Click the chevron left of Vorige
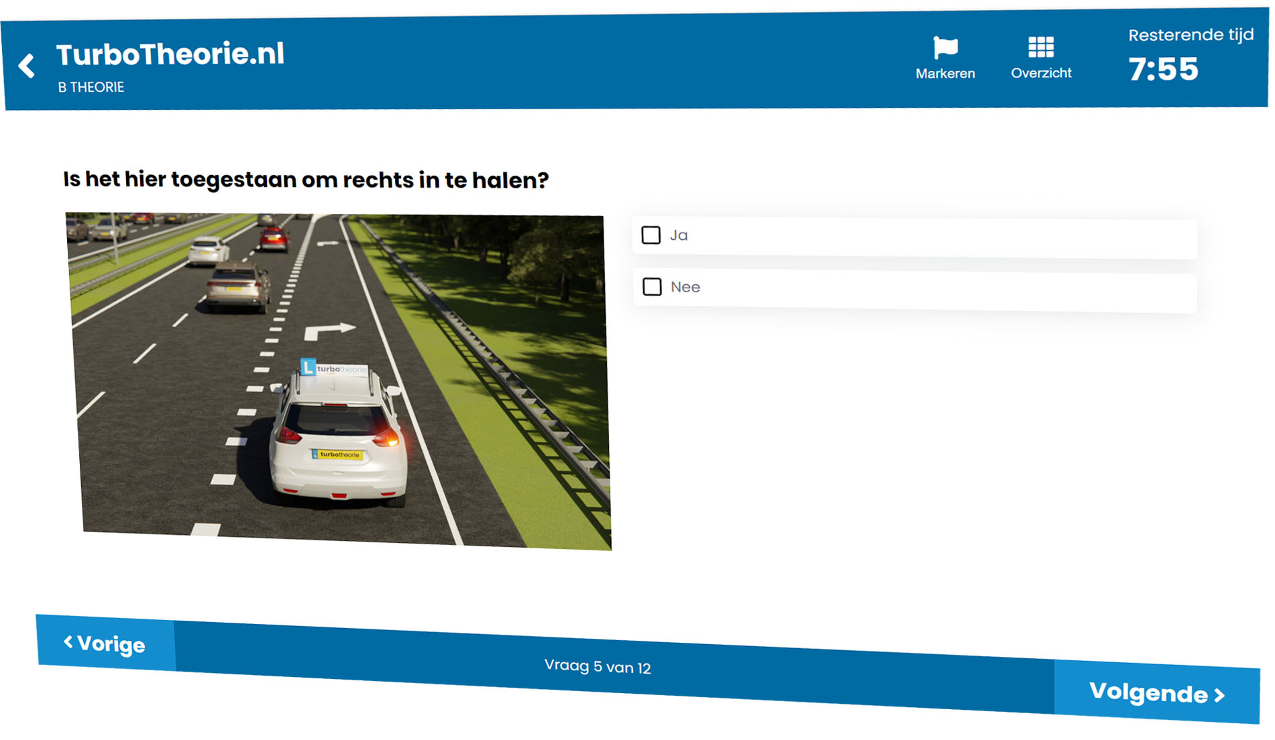The image size is (1275, 740). click(x=68, y=642)
